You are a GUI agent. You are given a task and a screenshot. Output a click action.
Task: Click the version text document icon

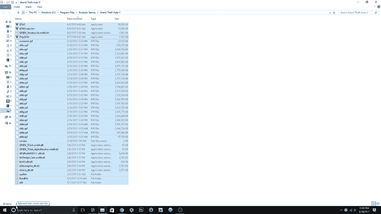tap(17, 141)
